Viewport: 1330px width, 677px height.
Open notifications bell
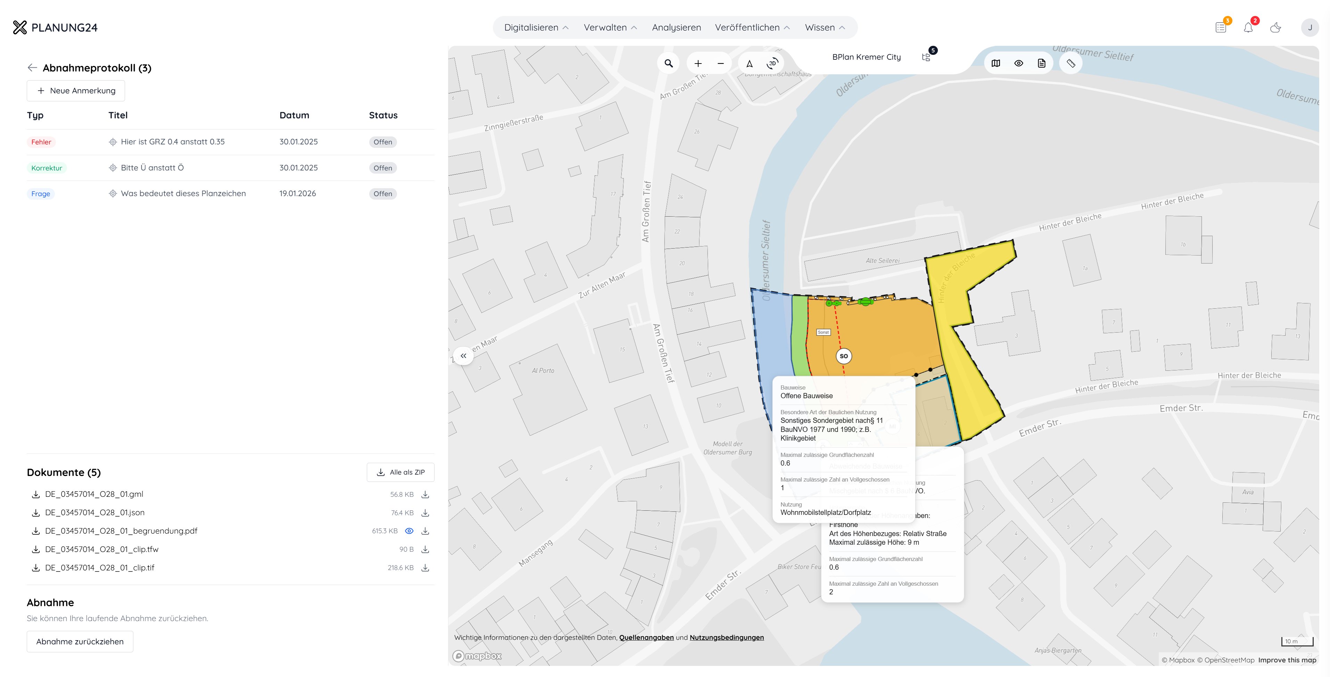[1248, 27]
